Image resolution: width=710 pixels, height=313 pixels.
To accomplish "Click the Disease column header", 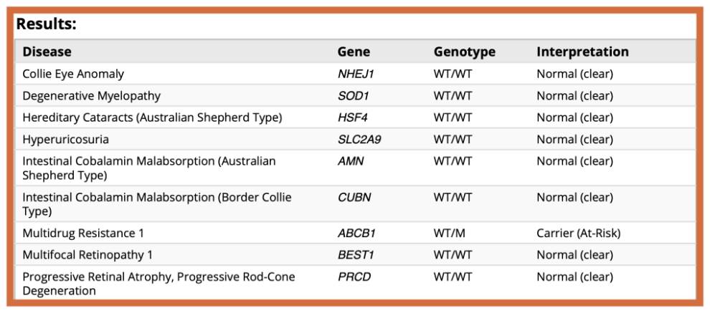I will tap(47, 52).
